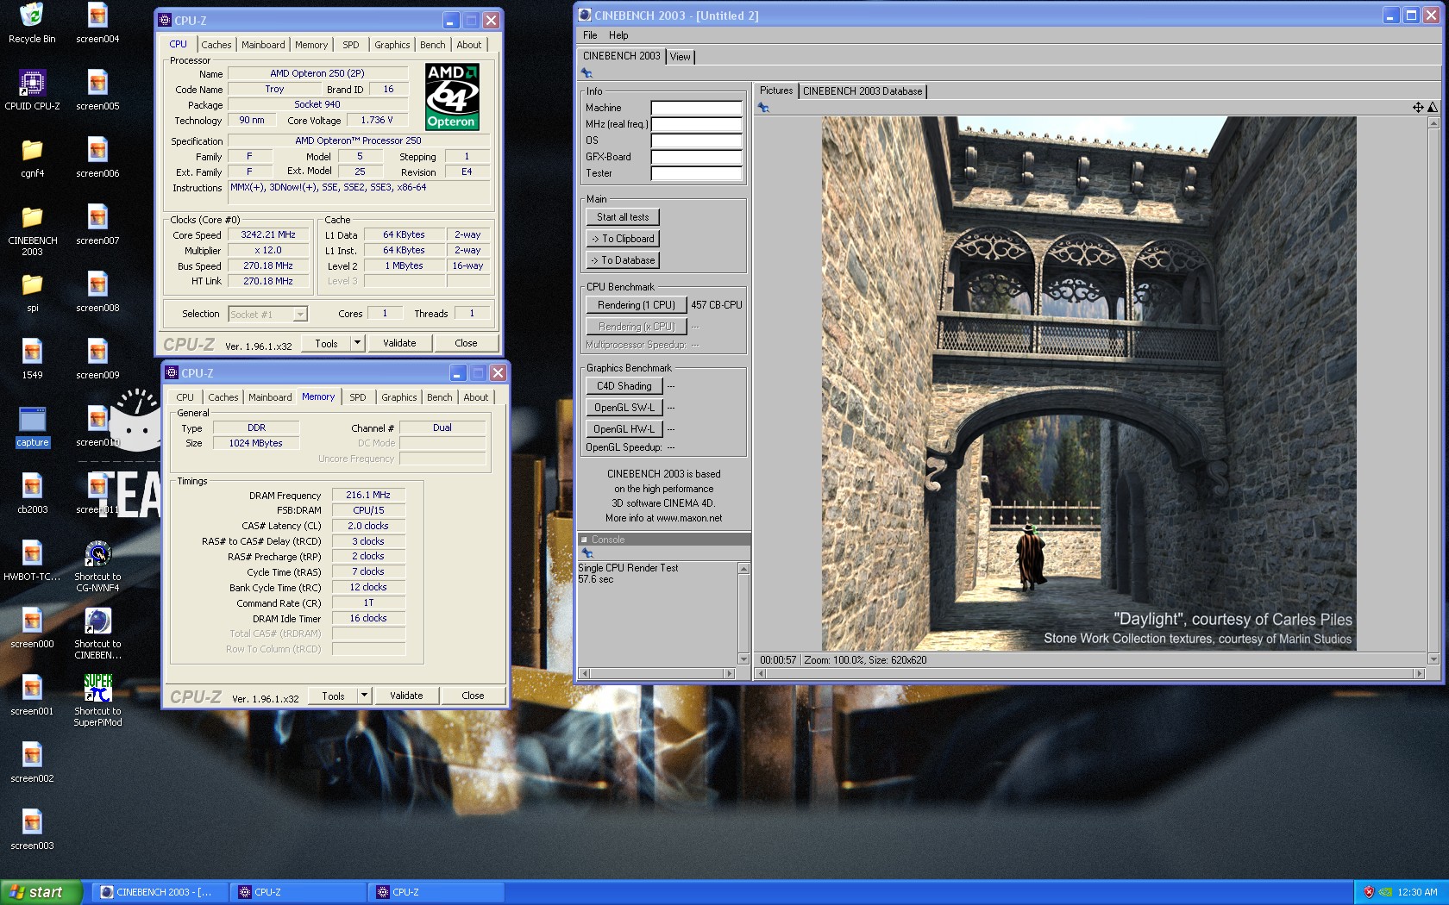Viewport: 1449px width, 905px height.
Task: Switch to the Caches tab in the top CPU-Z window
Action: coord(216,45)
